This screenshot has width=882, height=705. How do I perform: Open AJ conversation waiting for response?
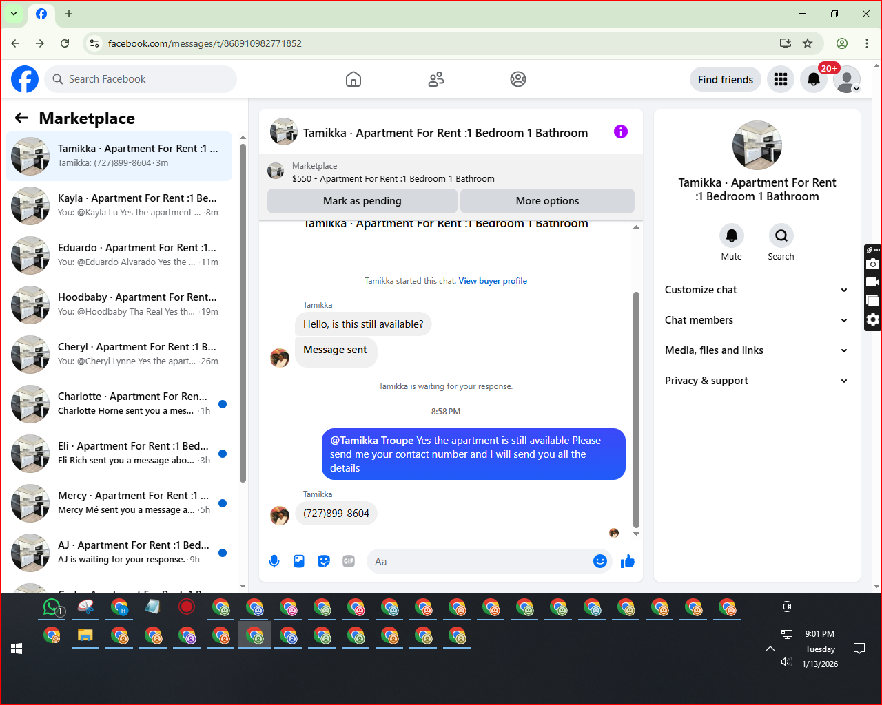pyautogui.click(x=119, y=553)
